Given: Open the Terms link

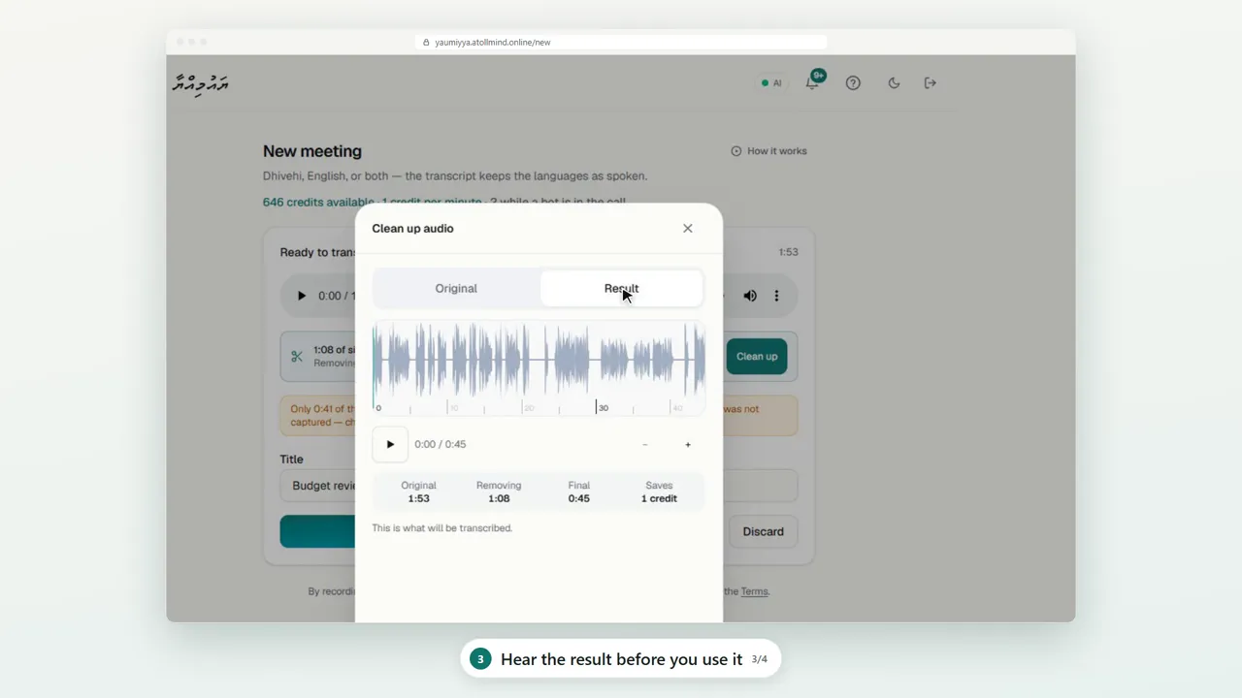Looking at the screenshot, I should pyautogui.click(x=754, y=591).
